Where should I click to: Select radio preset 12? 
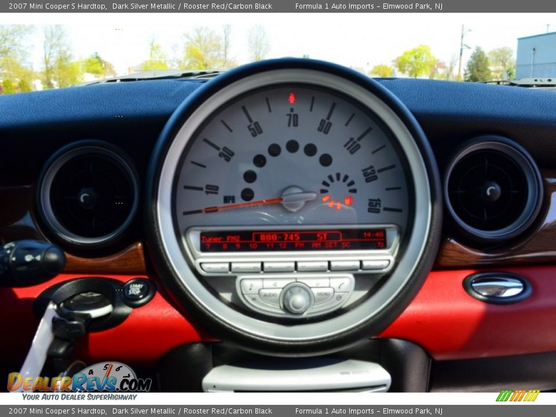point(281,246)
